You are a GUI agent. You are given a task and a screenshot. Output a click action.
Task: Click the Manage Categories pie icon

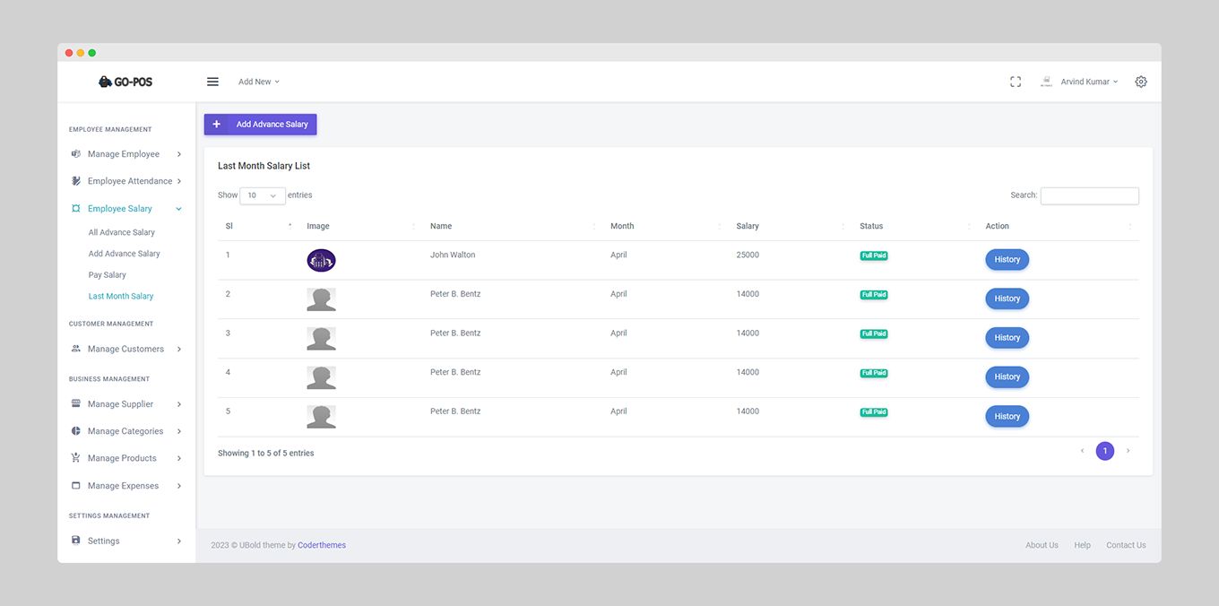[x=76, y=431]
